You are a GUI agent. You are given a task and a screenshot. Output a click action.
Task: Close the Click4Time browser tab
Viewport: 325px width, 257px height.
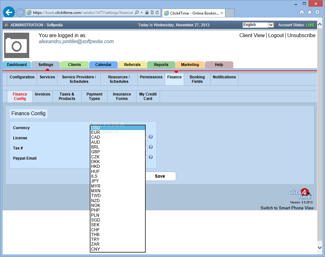(x=222, y=13)
